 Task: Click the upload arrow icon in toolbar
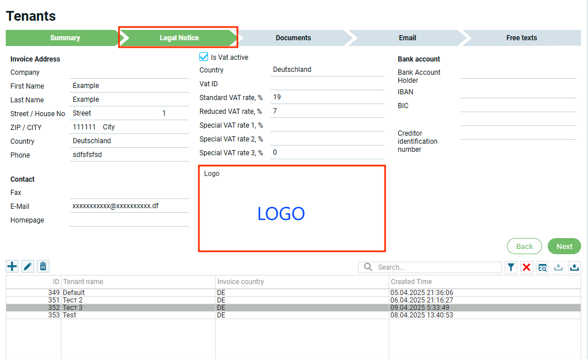point(574,267)
